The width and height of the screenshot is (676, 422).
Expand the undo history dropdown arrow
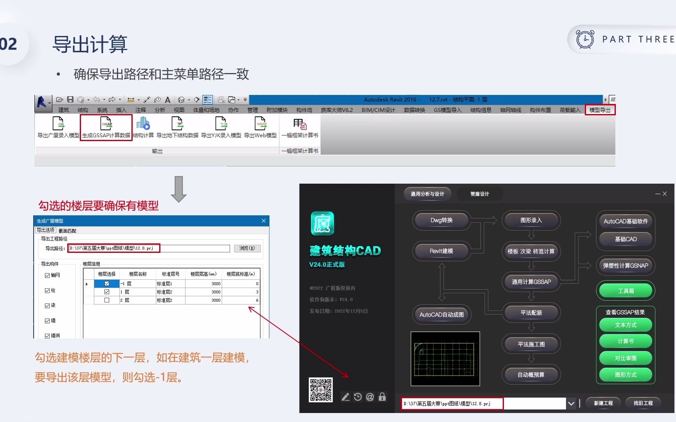pyautogui.click(x=104, y=100)
